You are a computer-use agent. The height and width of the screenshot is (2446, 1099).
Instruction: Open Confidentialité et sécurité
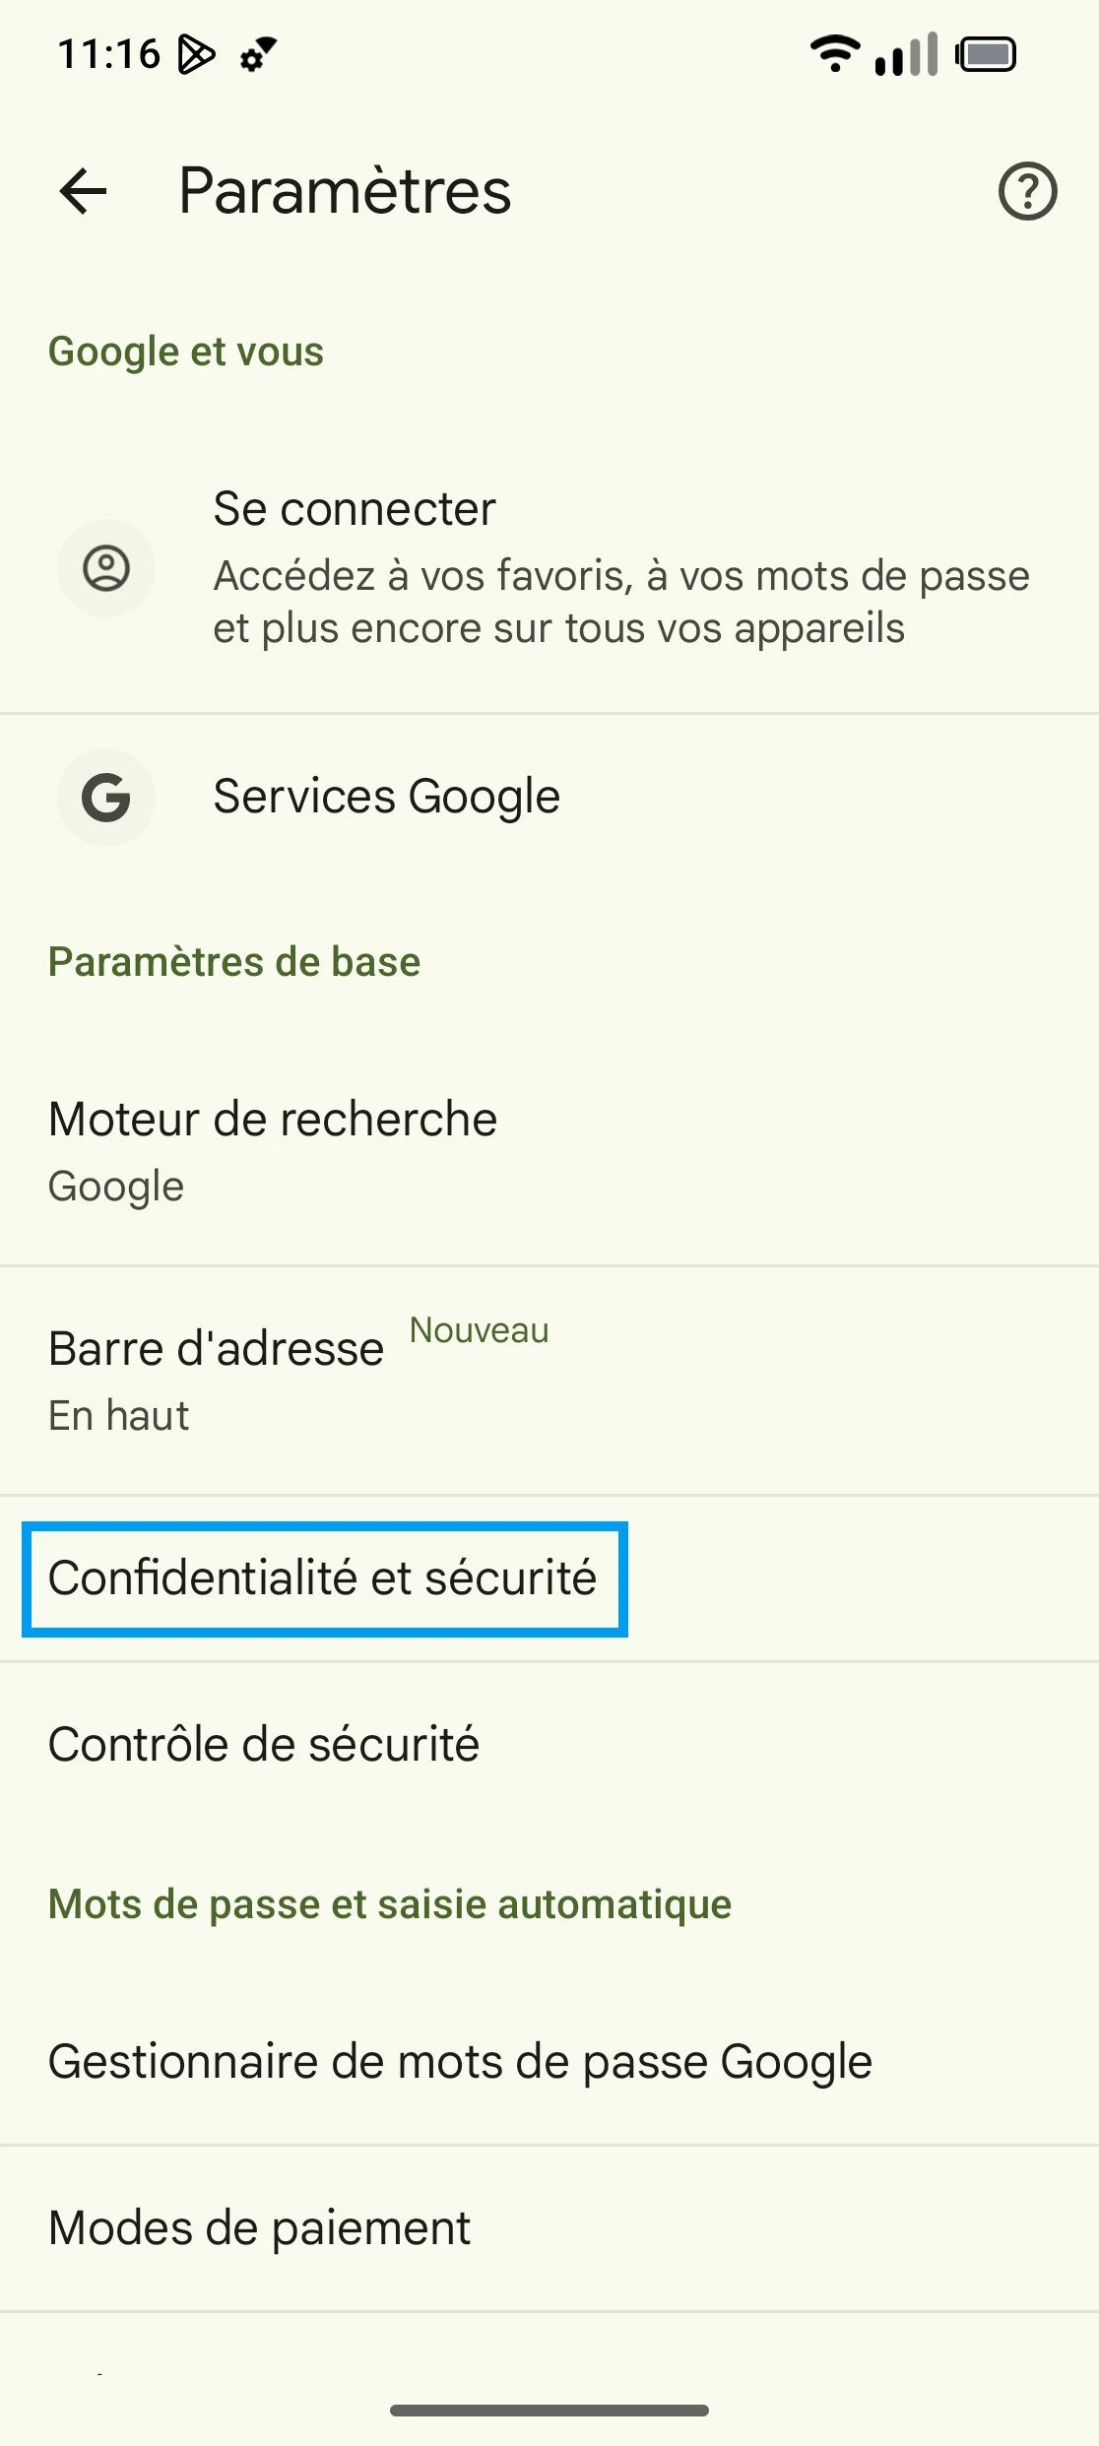click(323, 1578)
